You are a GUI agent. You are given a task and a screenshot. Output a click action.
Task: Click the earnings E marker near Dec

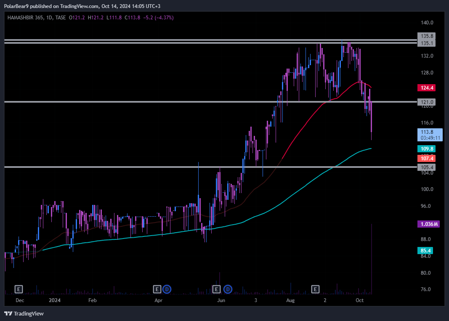(19, 289)
